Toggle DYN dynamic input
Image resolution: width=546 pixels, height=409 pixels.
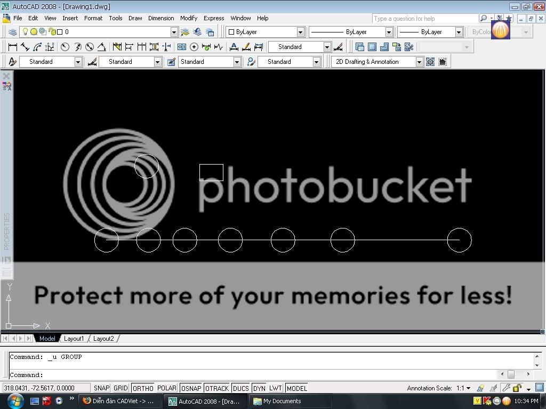tap(259, 388)
